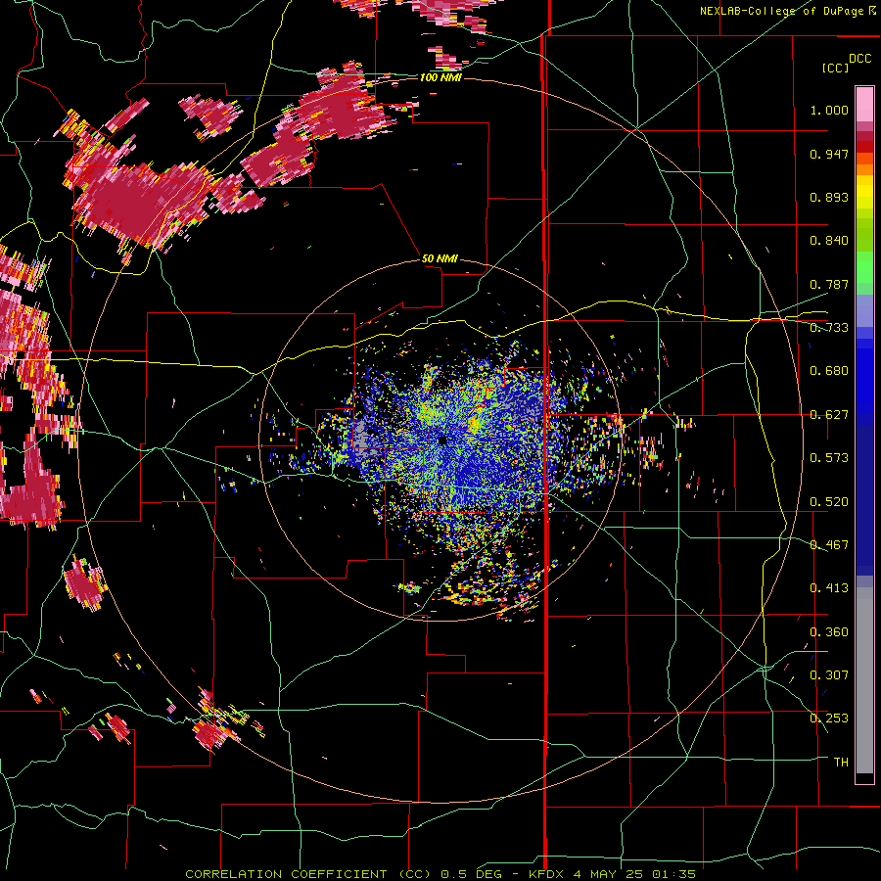
Task: Click the 0.733 legend value
Action: tap(829, 328)
